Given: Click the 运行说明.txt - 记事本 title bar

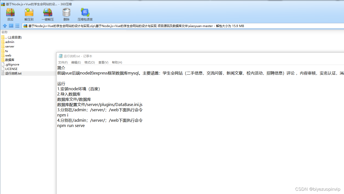Looking at the screenshot, I should 200,56.
